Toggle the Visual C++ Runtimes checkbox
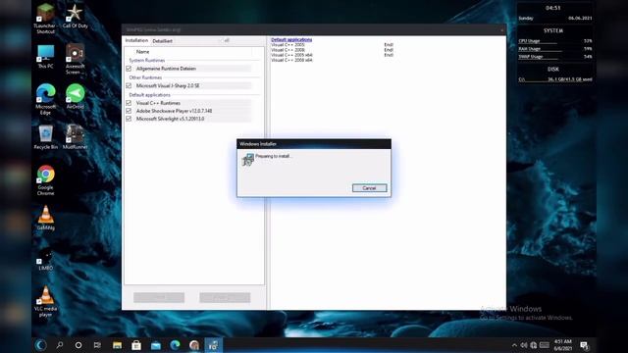This screenshot has width=628, height=353. 129,103
